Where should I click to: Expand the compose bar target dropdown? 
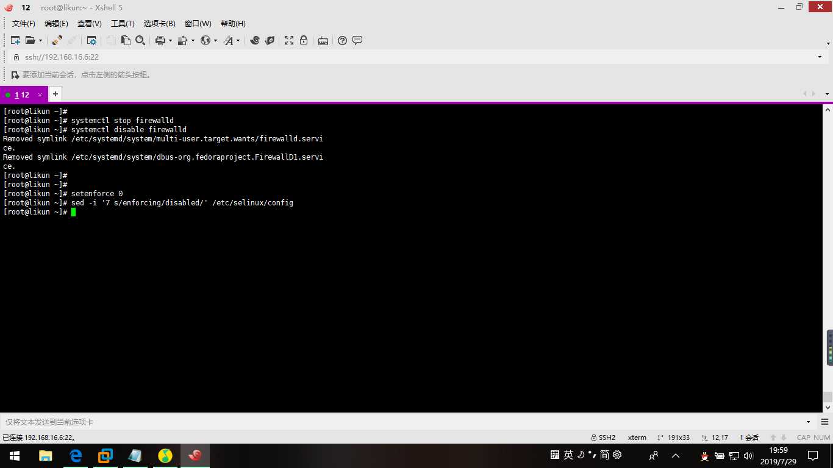809,422
